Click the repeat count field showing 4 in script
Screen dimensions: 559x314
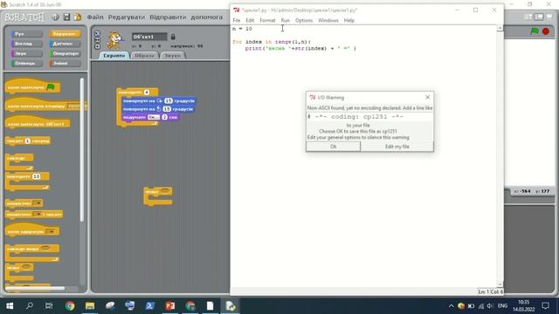pos(147,92)
